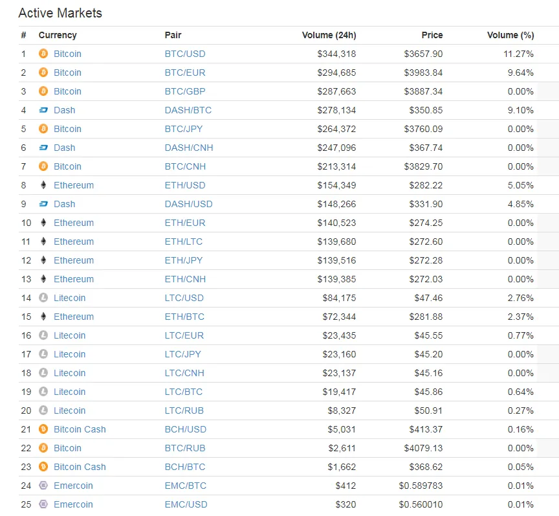559x516 pixels.
Task: Click the Bitcoin icon beside BTC/EUR
Action: pyautogui.click(x=43, y=73)
